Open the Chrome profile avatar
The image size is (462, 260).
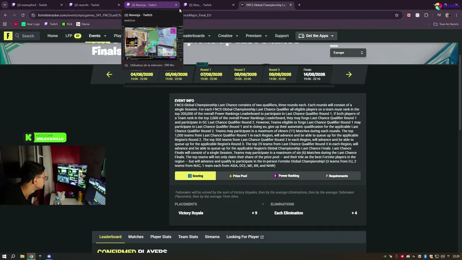point(448,15)
